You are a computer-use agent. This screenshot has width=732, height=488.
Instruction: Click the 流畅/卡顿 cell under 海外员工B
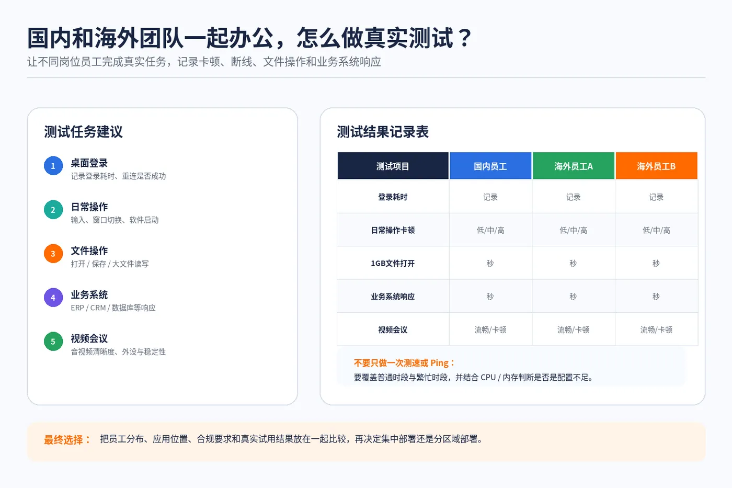656,330
